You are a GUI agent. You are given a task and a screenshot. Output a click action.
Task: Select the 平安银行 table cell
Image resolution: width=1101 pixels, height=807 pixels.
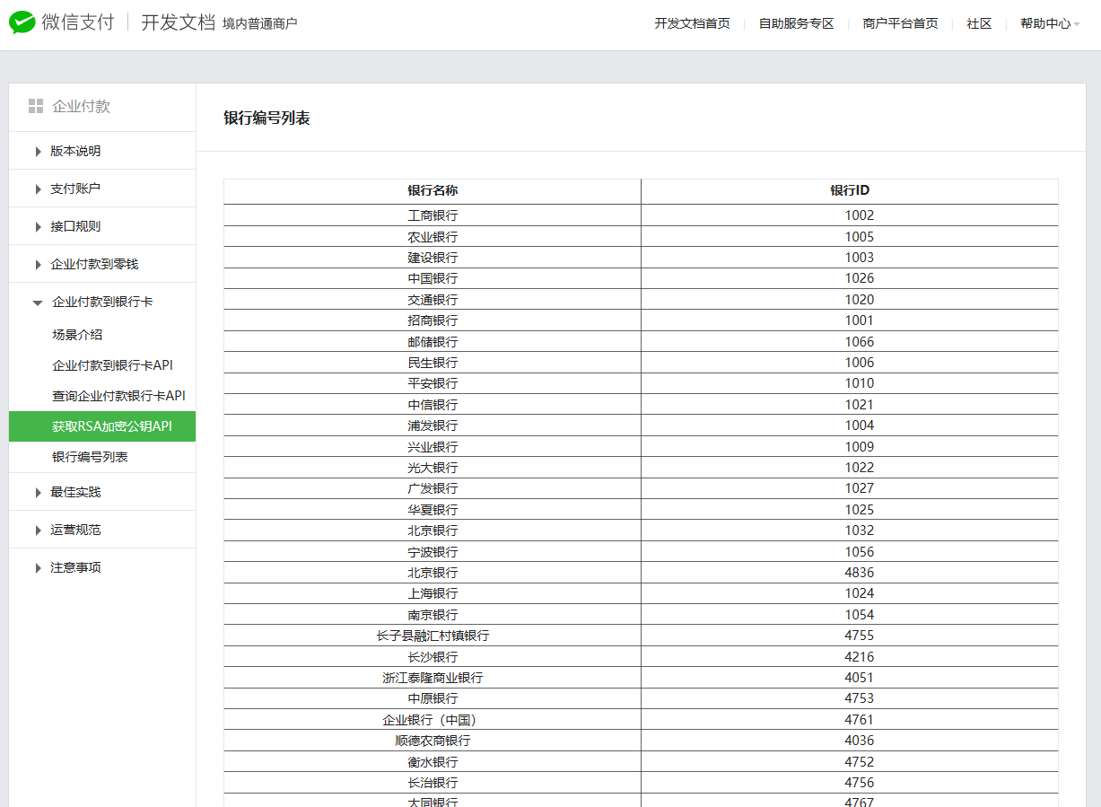(433, 383)
